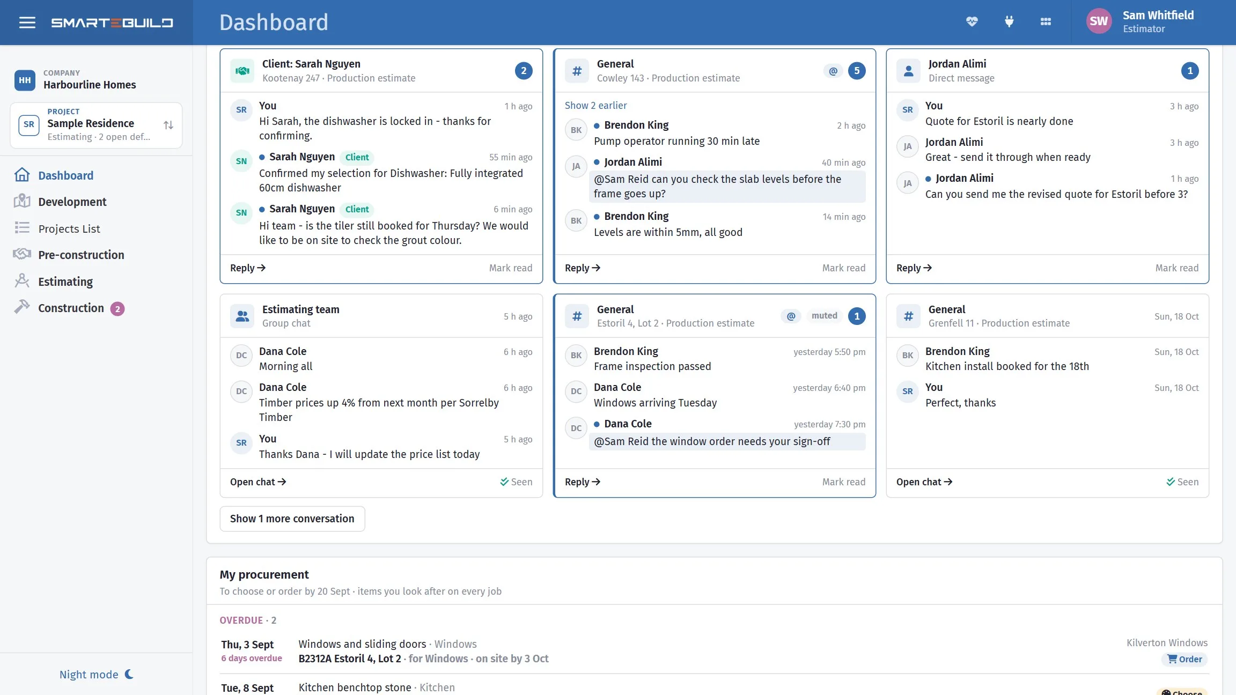Image resolution: width=1236 pixels, height=695 pixels.
Task: Click the SW user avatar
Action: click(1099, 21)
